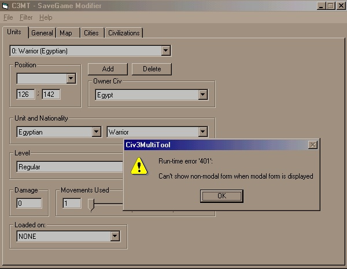
Task: Expand the Owner Civ dropdown
Action: point(202,95)
